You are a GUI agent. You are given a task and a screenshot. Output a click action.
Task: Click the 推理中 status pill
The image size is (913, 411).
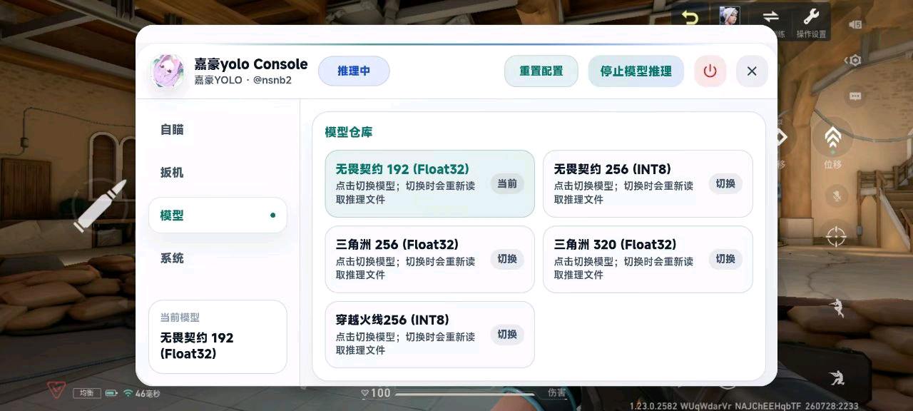354,71
